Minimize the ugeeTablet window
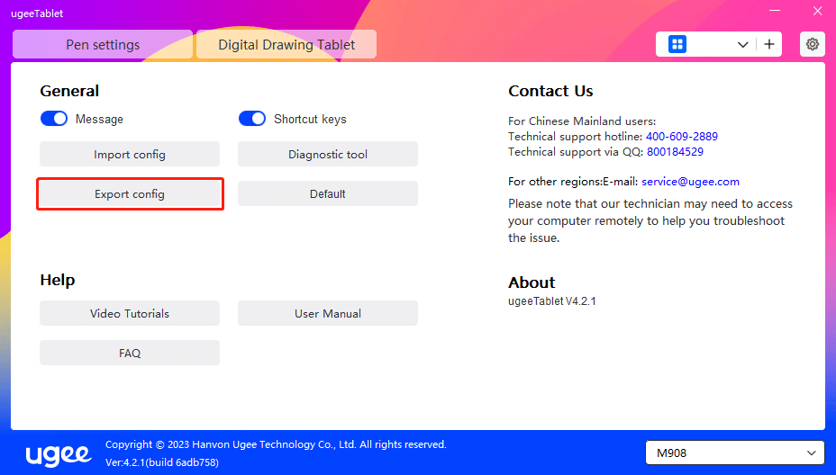836x475 pixels. [x=775, y=11]
